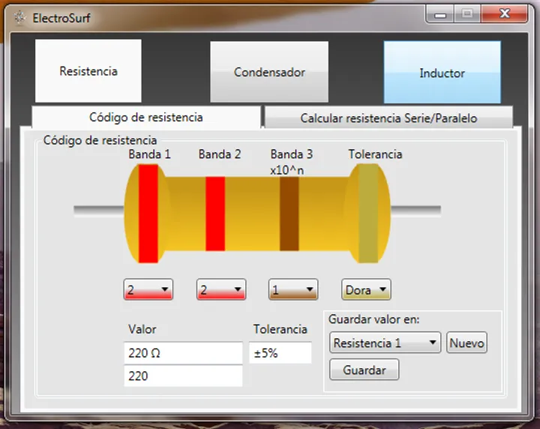This screenshot has width=540, height=429.
Task: Open the Dora tolerance dropdown
Action: (x=366, y=289)
